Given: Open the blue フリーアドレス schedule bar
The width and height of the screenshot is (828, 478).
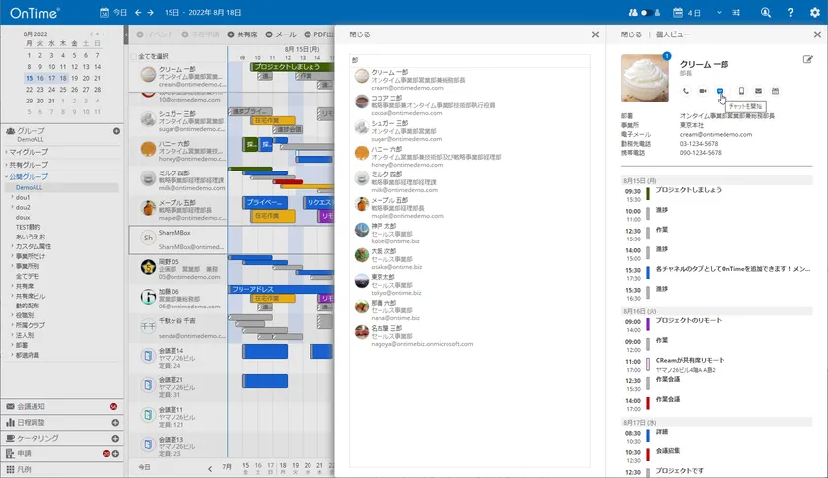Looking at the screenshot, I should [x=281, y=289].
